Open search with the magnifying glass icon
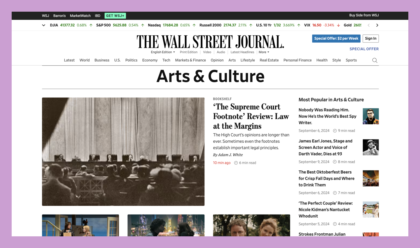Image resolution: width=420 pixels, height=248 pixels. (x=374, y=60)
